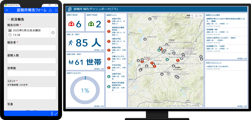Select 東海大学付属福岡高等学校 in the shelter list

coord(116,87)
